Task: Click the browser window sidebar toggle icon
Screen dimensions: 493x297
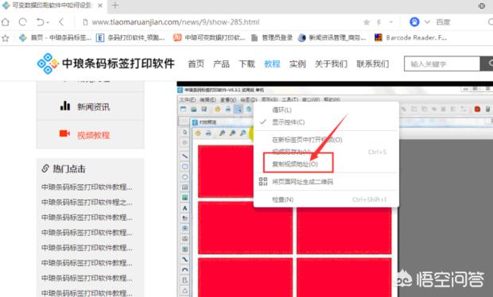Action: 482,6
